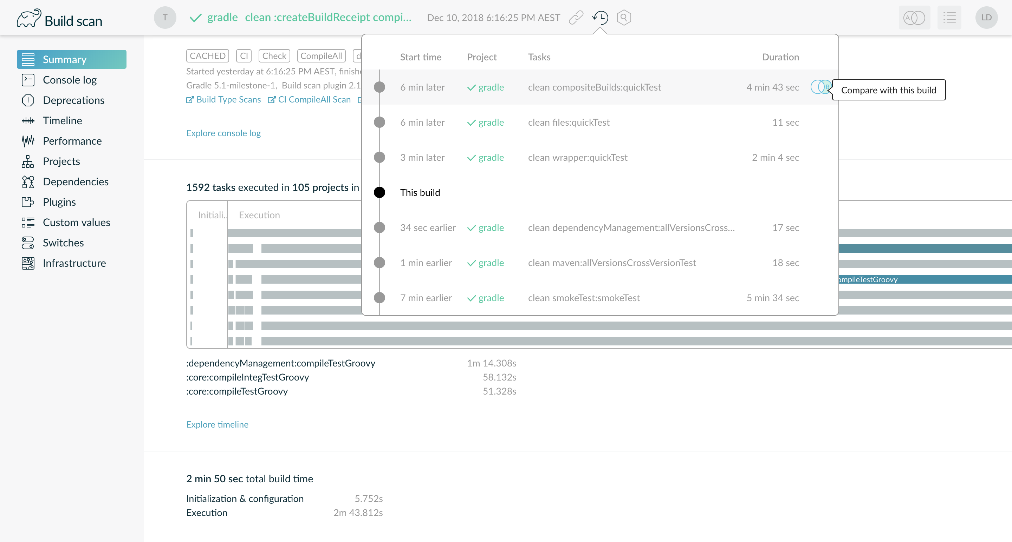
Task: Click the teal compileTestGroovy timeline bar
Action: point(923,279)
